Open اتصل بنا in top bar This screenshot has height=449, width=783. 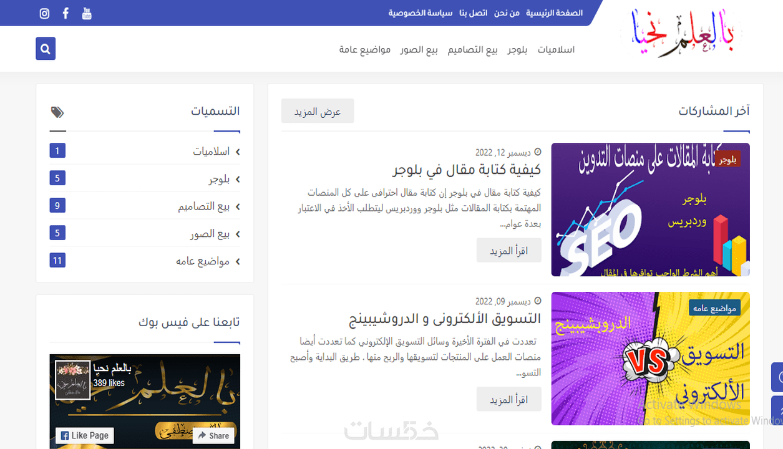tap(474, 13)
